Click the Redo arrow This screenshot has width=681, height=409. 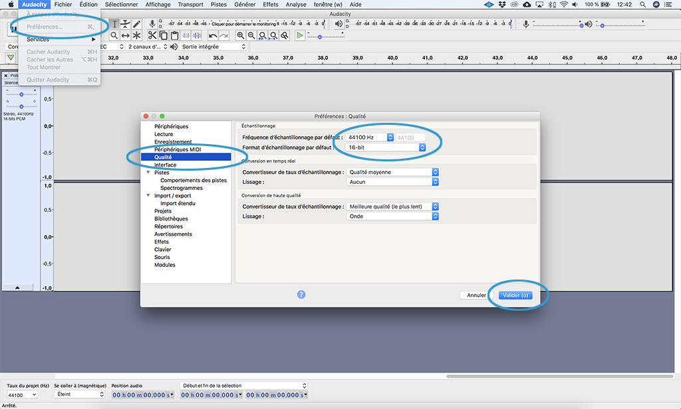pos(223,36)
